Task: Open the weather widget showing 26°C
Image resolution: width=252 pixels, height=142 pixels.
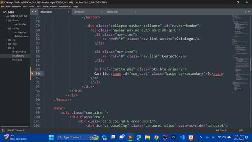Action: (15, 137)
